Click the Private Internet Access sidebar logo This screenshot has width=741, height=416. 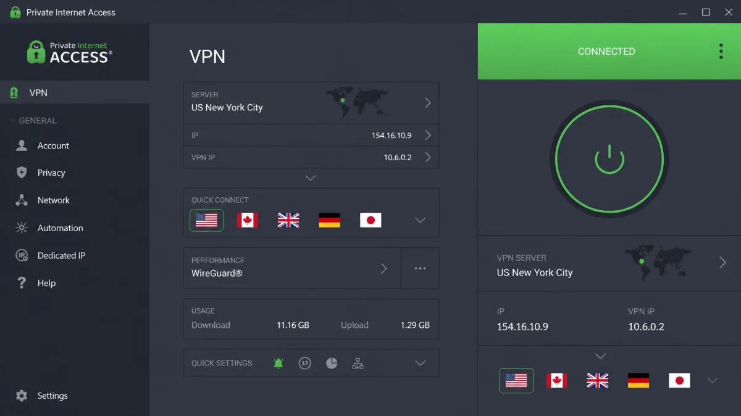click(70, 52)
